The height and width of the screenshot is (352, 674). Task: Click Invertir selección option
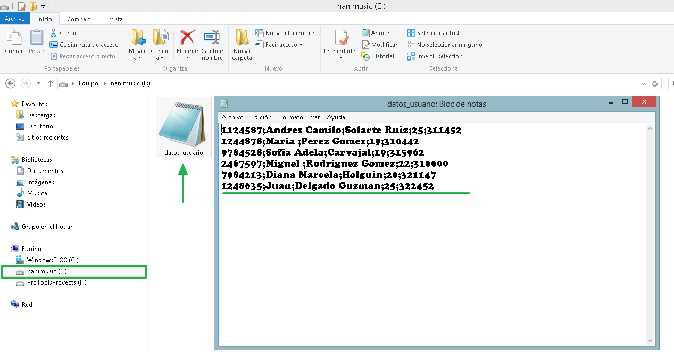(x=435, y=56)
